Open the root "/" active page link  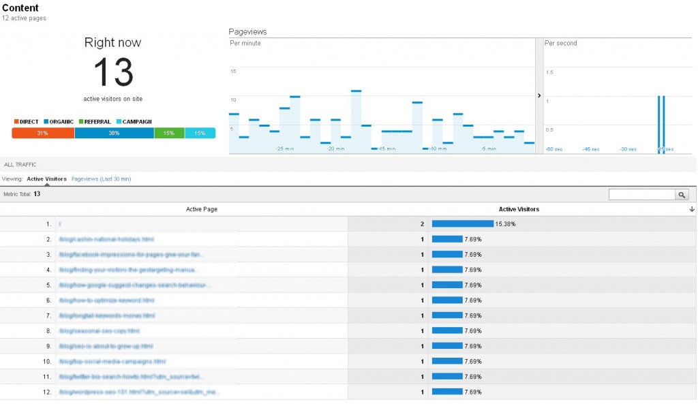tap(60, 224)
